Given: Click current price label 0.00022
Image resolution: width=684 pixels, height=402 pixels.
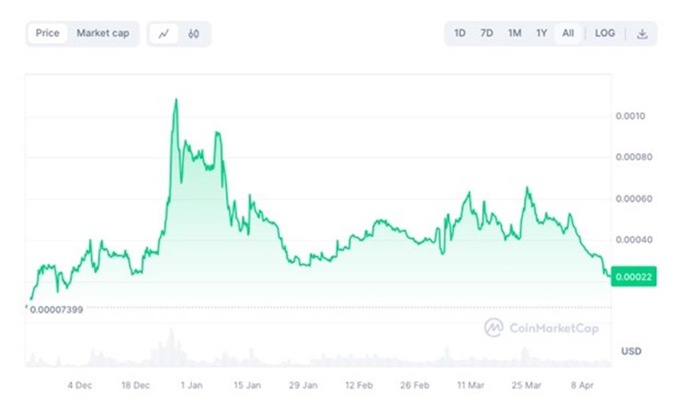Looking at the screenshot, I should coord(634,276).
